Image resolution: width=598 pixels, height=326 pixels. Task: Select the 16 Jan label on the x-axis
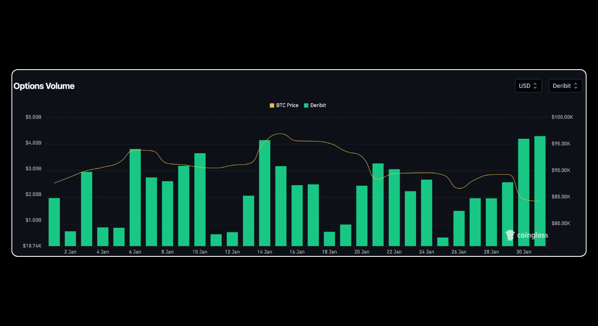pos(297,251)
